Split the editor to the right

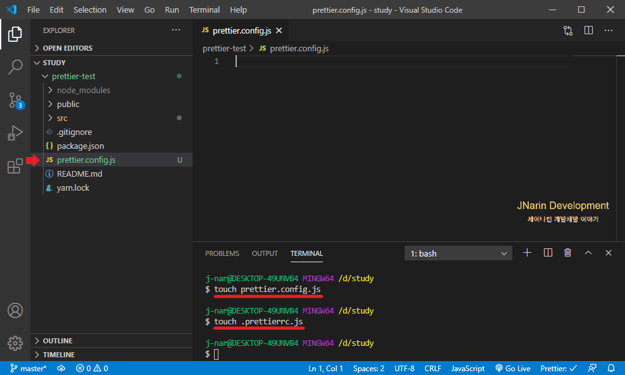coord(588,30)
